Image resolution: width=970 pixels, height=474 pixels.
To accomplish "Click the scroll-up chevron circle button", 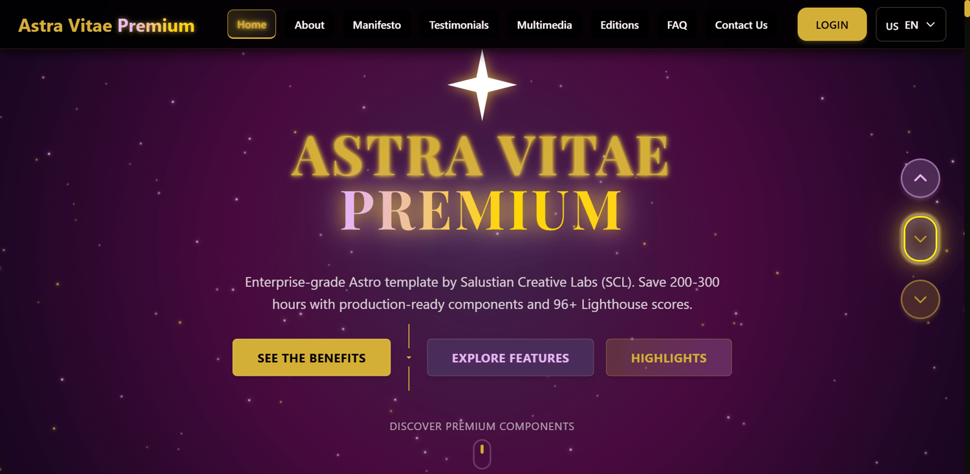I will pos(920,178).
